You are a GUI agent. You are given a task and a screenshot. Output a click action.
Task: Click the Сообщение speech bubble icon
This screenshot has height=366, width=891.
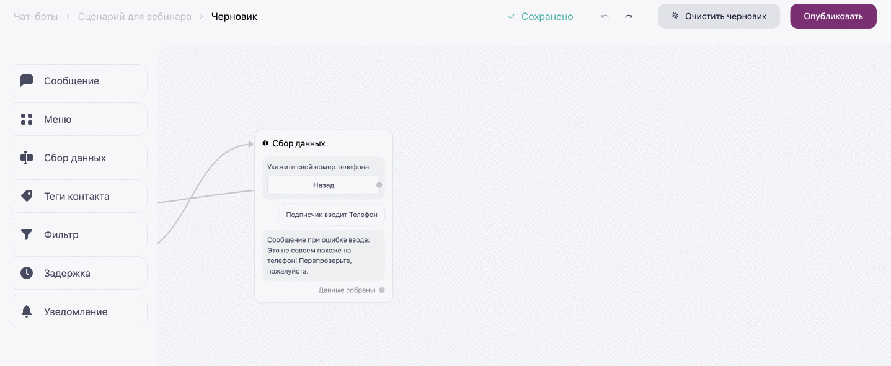tap(27, 81)
